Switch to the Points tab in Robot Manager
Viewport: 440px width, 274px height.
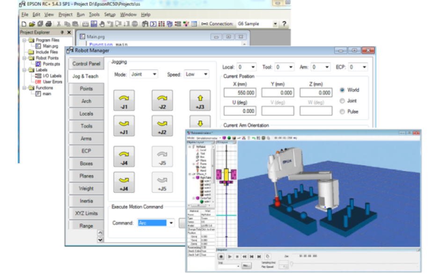[x=86, y=89]
